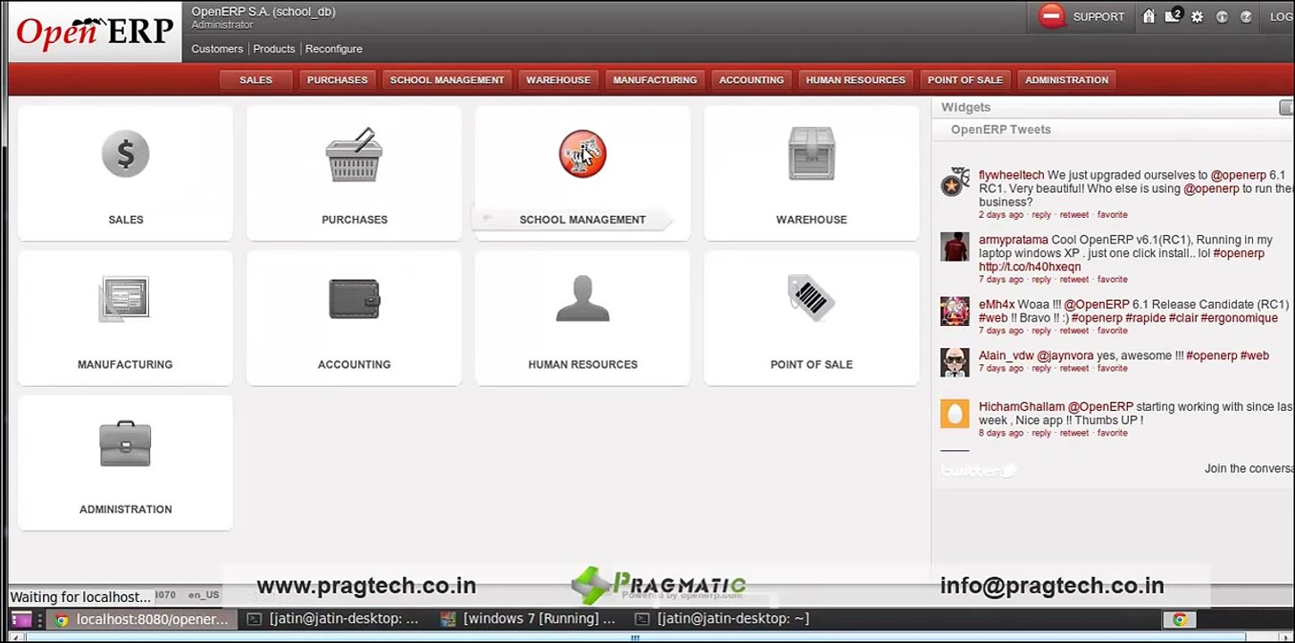
Task: Switch to windows 7 [Running] taskbar window
Action: click(x=529, y=619)
